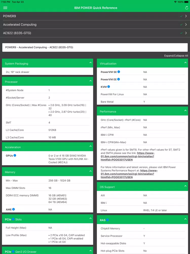Select the 'Bare Metal' row label
This screenshot has width=190, height=254.
[x=107, y=102]
